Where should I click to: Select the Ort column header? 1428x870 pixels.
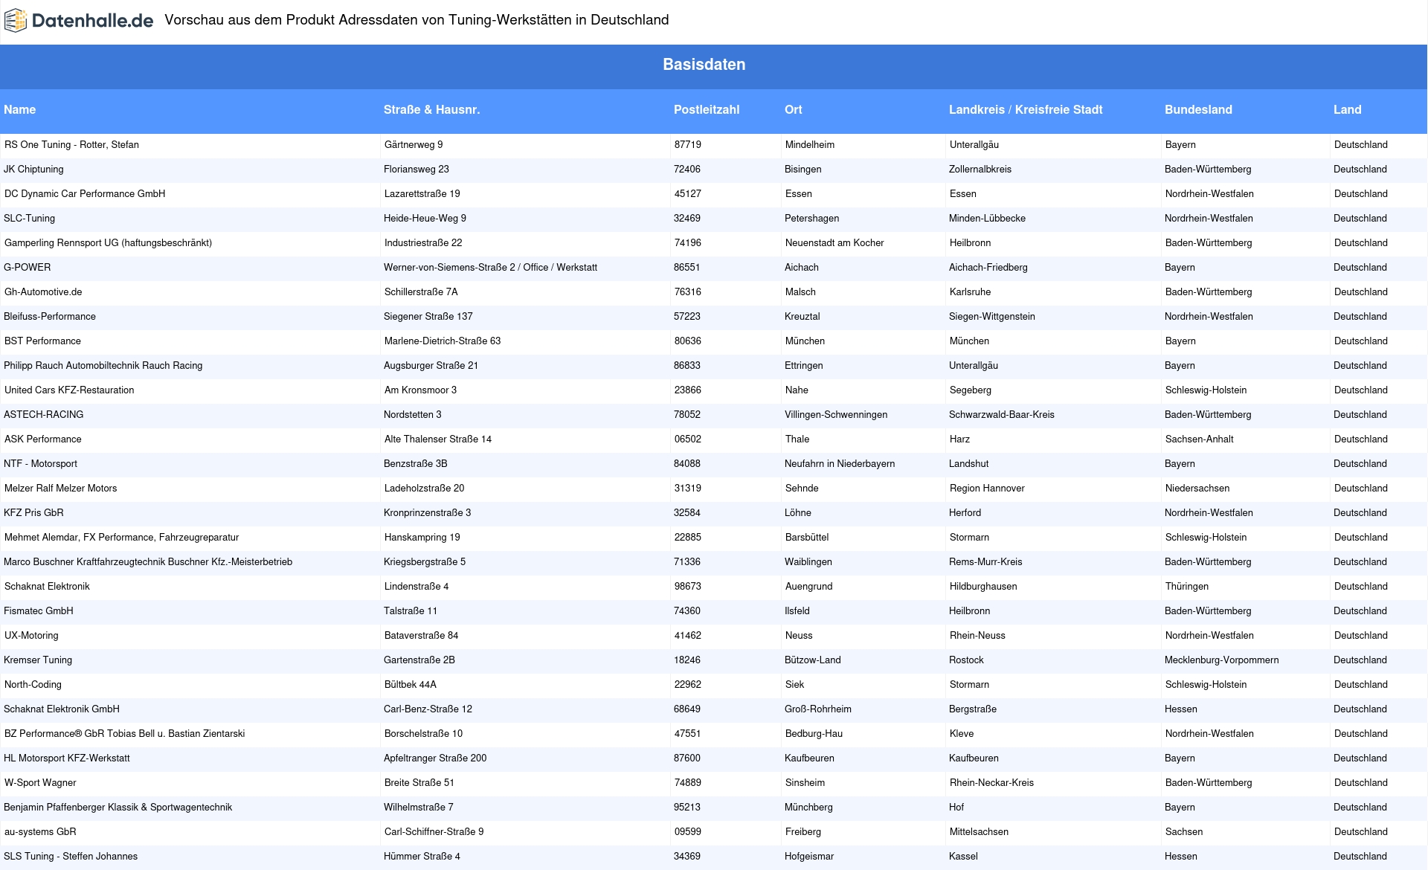[794, 110]
